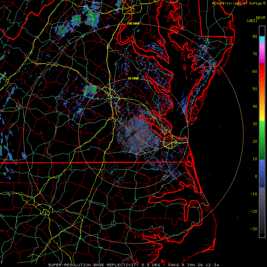Click the NEXR label above the color scale
The height and width of the screenshot is (267, 267).
click(x=260, y=18)
